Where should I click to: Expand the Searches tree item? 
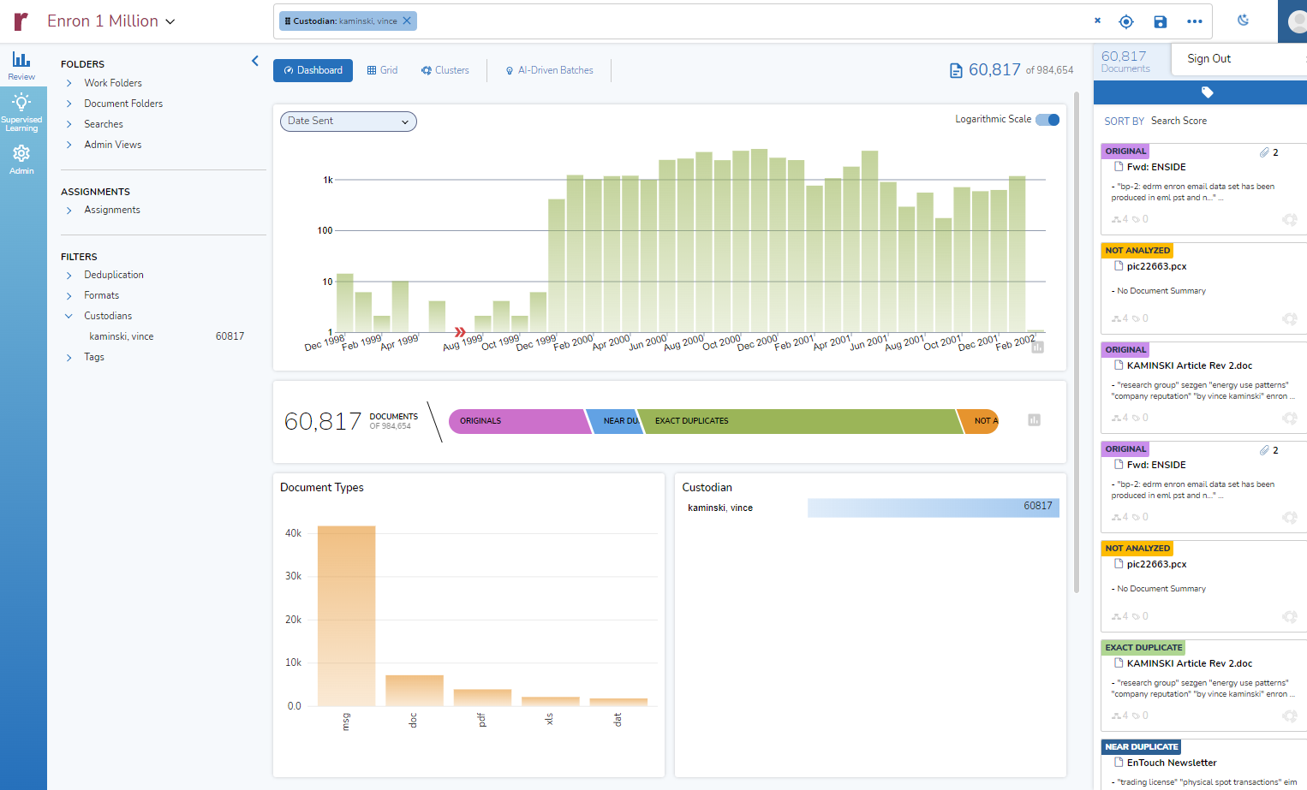[69, 124]
